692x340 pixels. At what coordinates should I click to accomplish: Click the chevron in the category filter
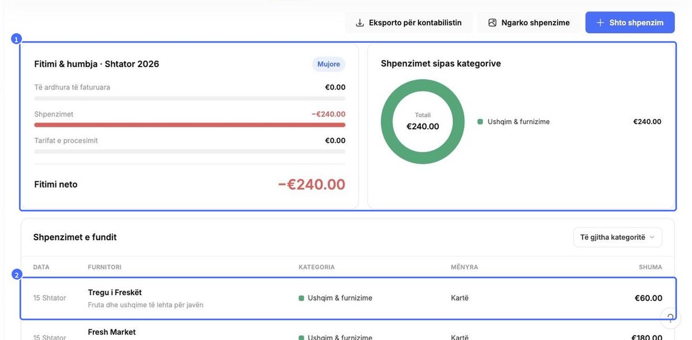(x=652, y=237)
